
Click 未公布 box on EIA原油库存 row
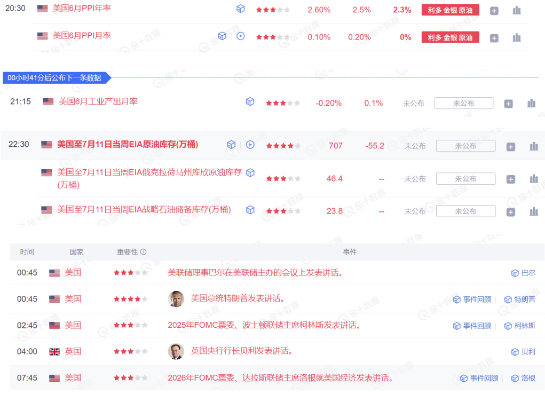(x=466, y=146)
